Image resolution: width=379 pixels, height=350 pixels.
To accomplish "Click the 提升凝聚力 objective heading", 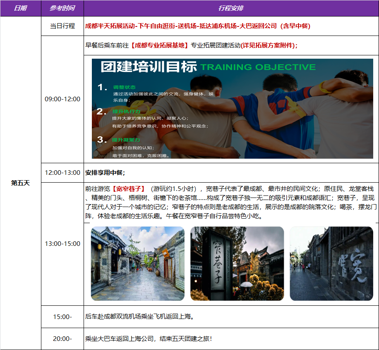I will (126, 140).
